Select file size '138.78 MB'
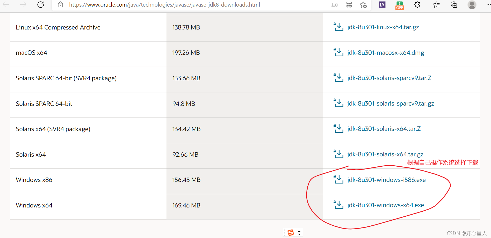The height and width of the screenshot is (238, 491). [x=186, y=27]
